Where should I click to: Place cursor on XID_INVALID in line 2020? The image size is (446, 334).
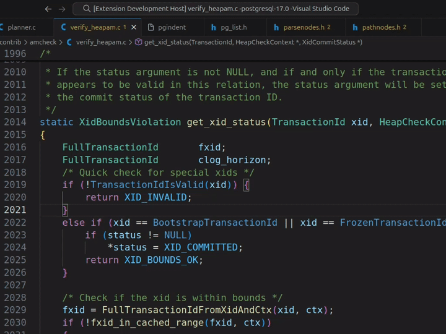click(x=155, y=197)
